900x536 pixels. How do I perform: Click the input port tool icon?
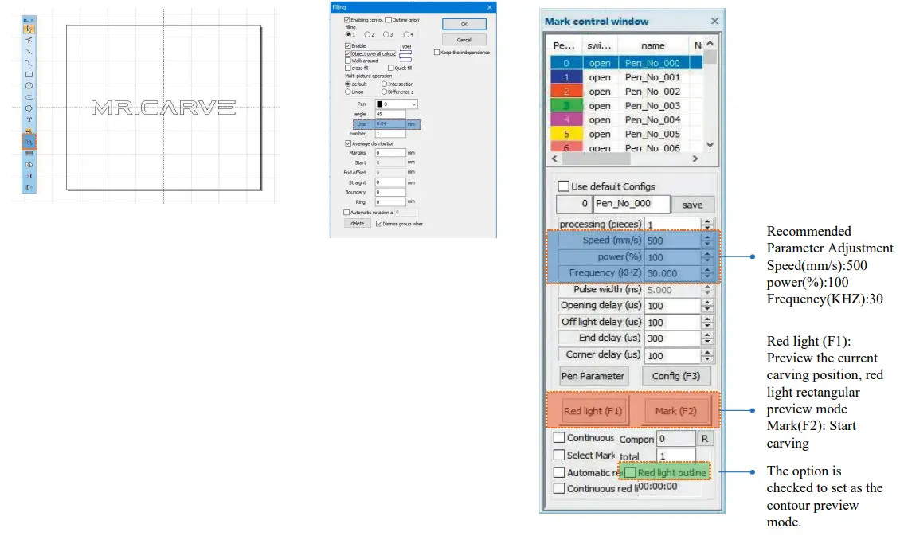pyautogui.click(x=29, y=176)
